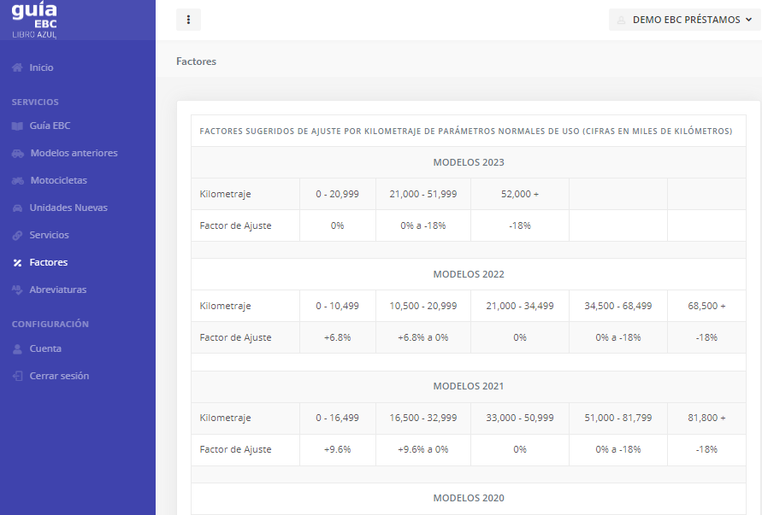The height and width of the screenshot is (515, 762).
Task: Click the logout icon for Cerrar sesión
Action: (x=17, y=376)
